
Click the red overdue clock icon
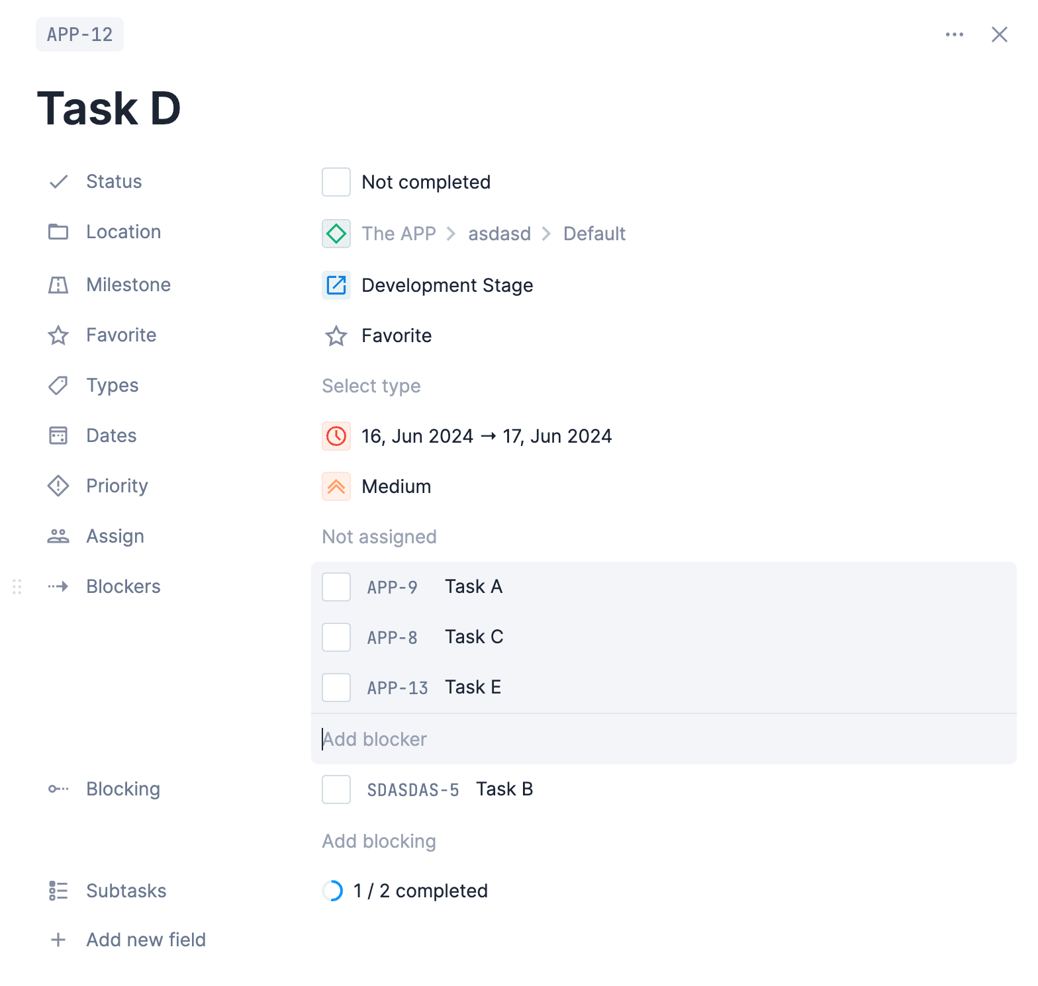point(336,436)
